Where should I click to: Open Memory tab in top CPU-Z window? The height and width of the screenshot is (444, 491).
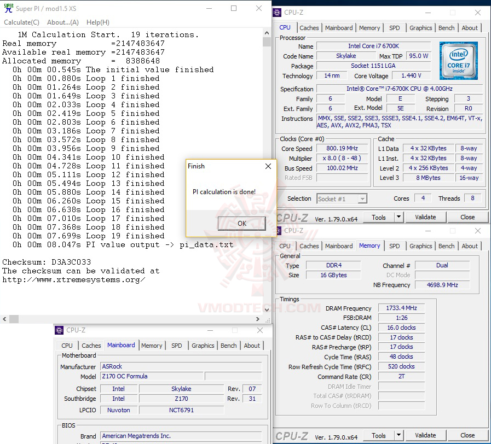click(369, 28)
